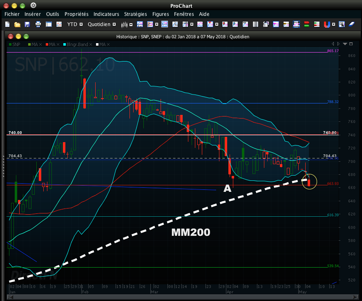Go to previous panel with left arrow

[x=333, y=44]
